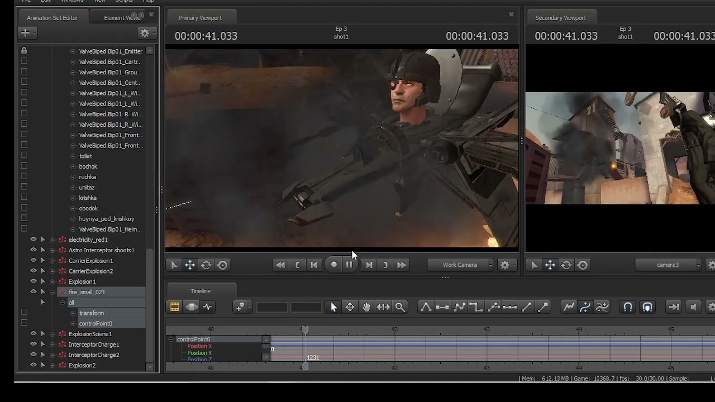Open the add animation set plus dropdown
Screen dimensions: 715x402
pos(27,33)
